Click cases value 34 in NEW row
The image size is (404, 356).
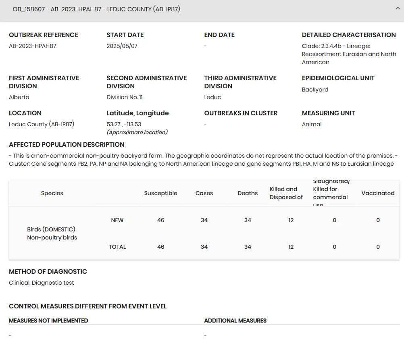pos(204,220)
